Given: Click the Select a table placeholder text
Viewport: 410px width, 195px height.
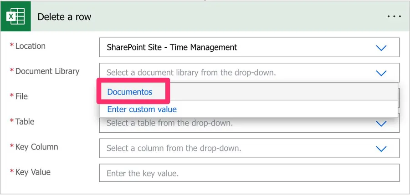Looking at the screenshot, I should coord(169,123).
